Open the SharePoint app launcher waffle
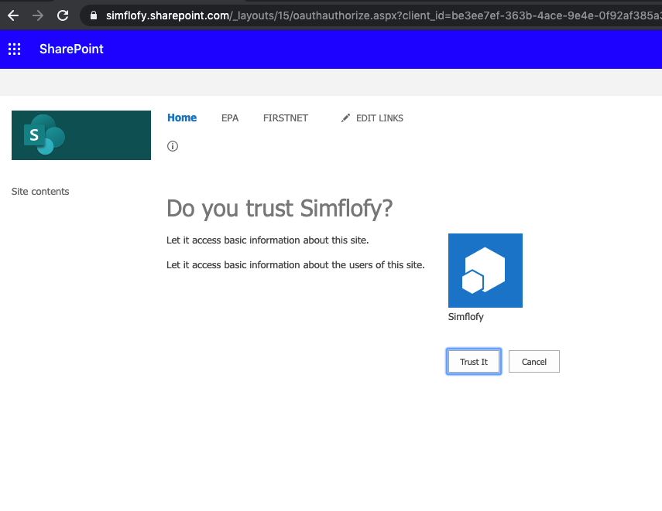This screenshot has width=662, height=511. [14, 49]
